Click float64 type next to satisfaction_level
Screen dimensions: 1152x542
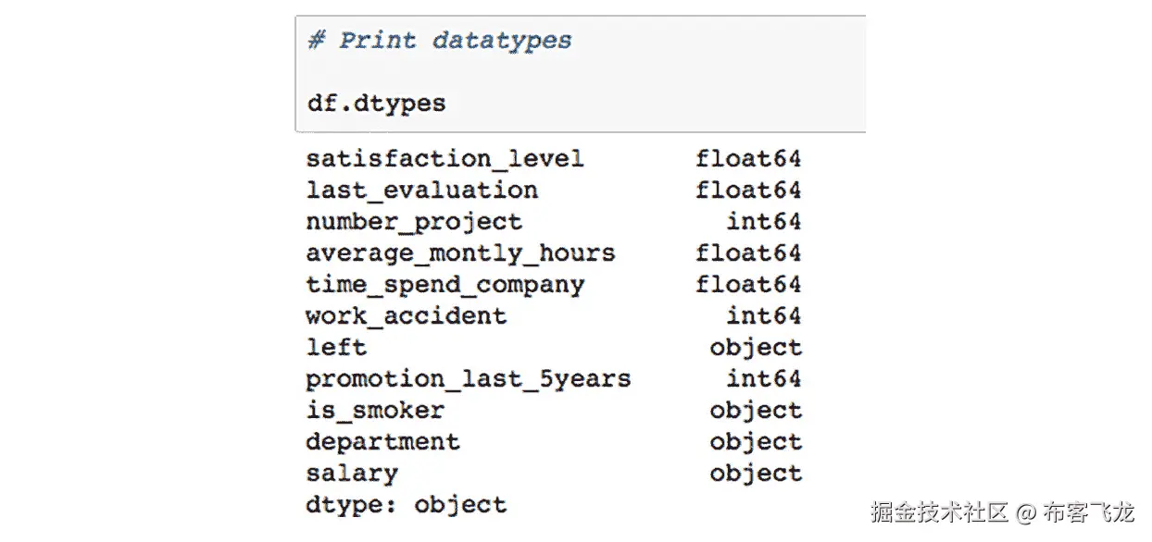(x=748, y=159)
